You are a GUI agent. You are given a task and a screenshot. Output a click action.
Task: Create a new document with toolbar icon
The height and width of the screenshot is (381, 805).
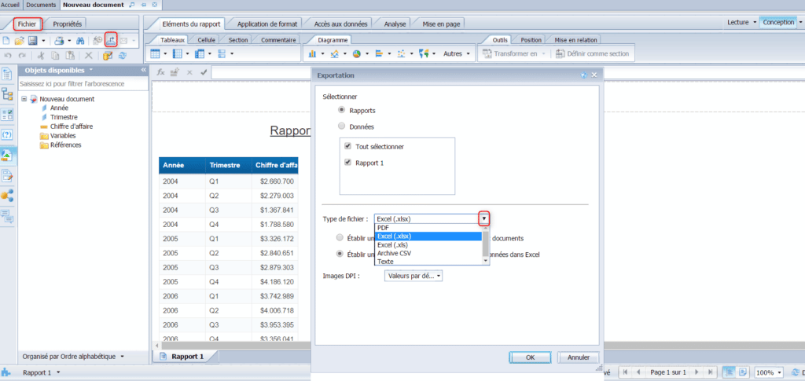[x=6, y=40]
